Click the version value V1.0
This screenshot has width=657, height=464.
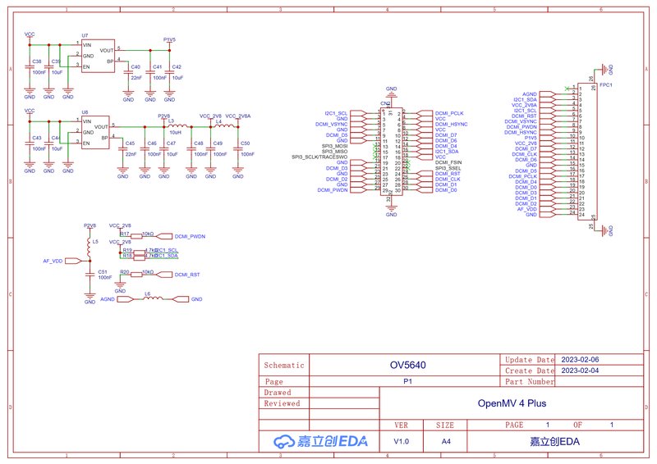(x=401, y=441)
